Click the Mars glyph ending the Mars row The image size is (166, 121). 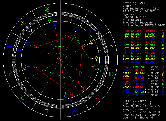(x=163, y=79)
